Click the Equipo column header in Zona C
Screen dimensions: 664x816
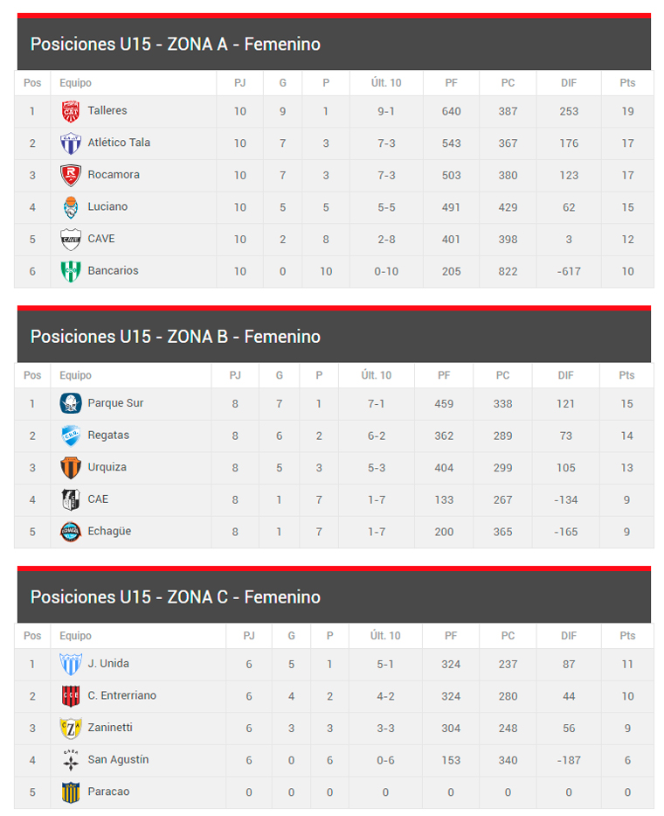tap(75, 636)
